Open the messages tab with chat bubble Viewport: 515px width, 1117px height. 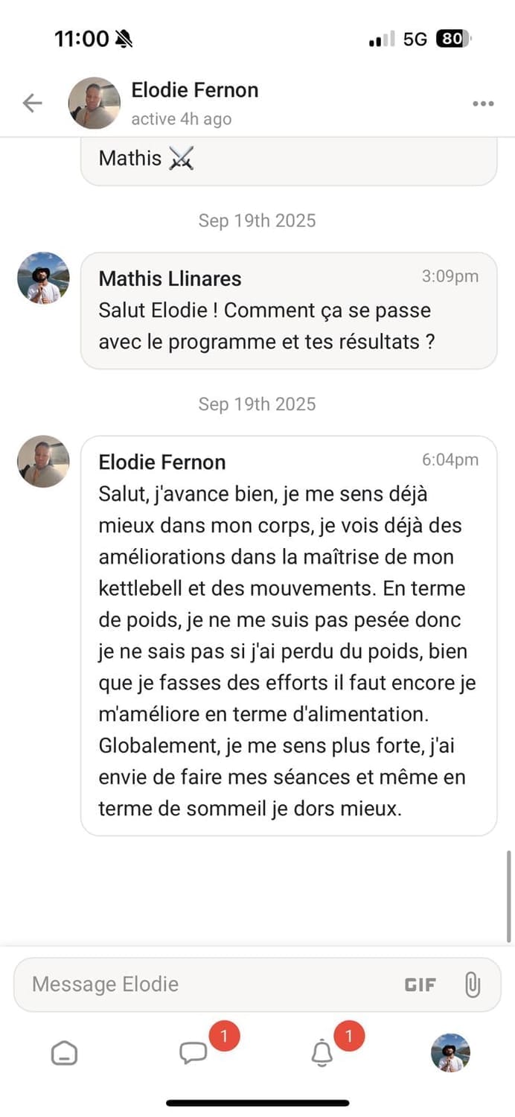(193, 1053)
